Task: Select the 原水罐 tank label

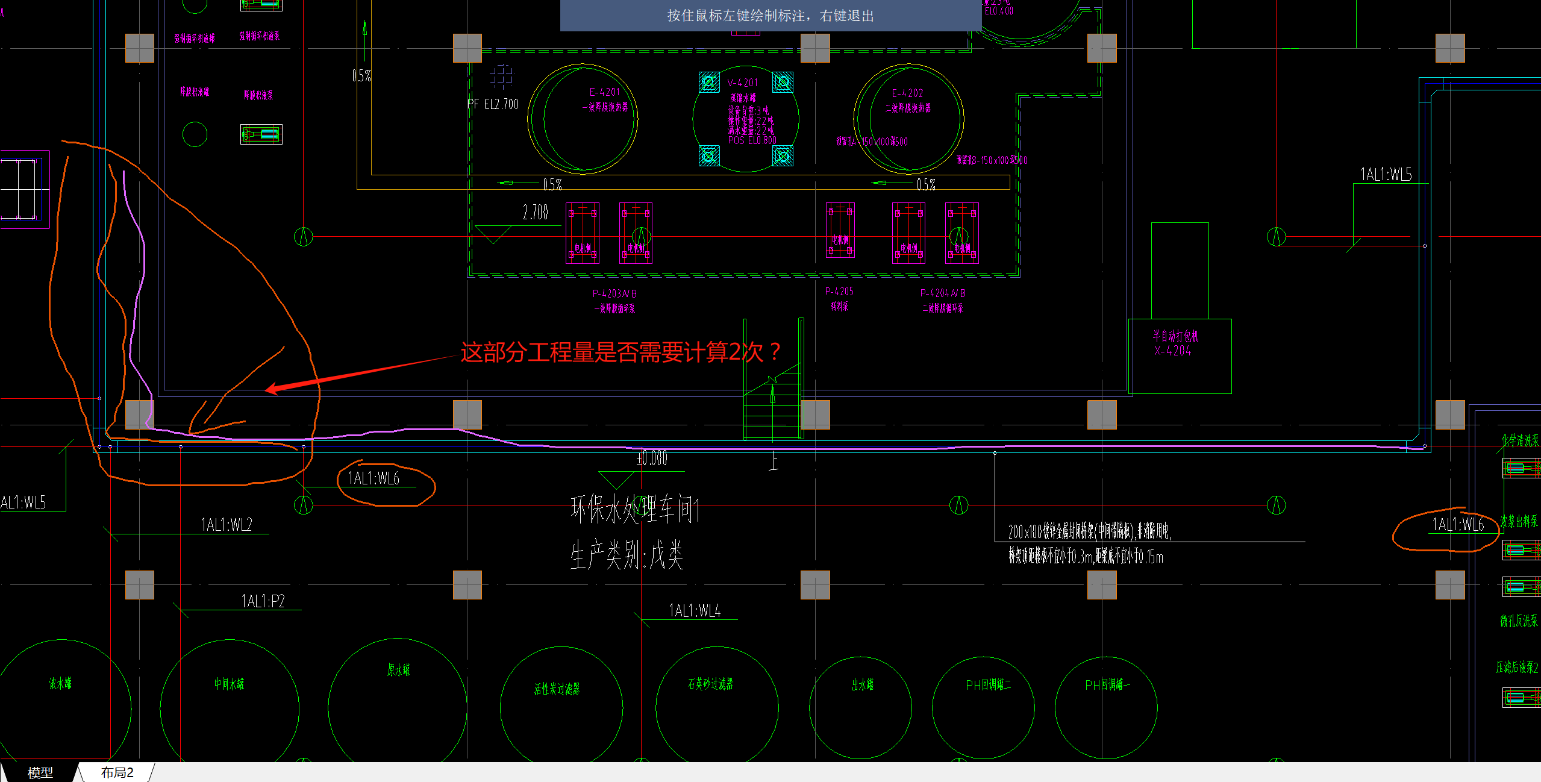Action: pos(398,669)
